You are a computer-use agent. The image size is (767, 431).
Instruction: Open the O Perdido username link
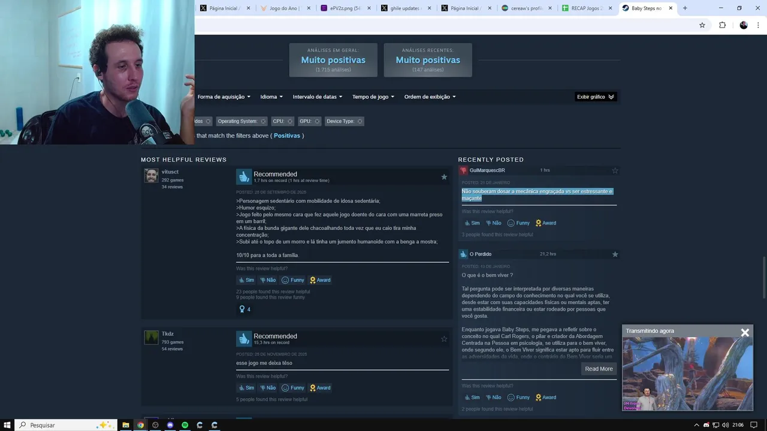click(x=481, y=254)
